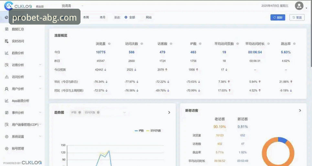Click today's 访客数 value 479
The image size is (312, 166).
click(x=162, y=52)
